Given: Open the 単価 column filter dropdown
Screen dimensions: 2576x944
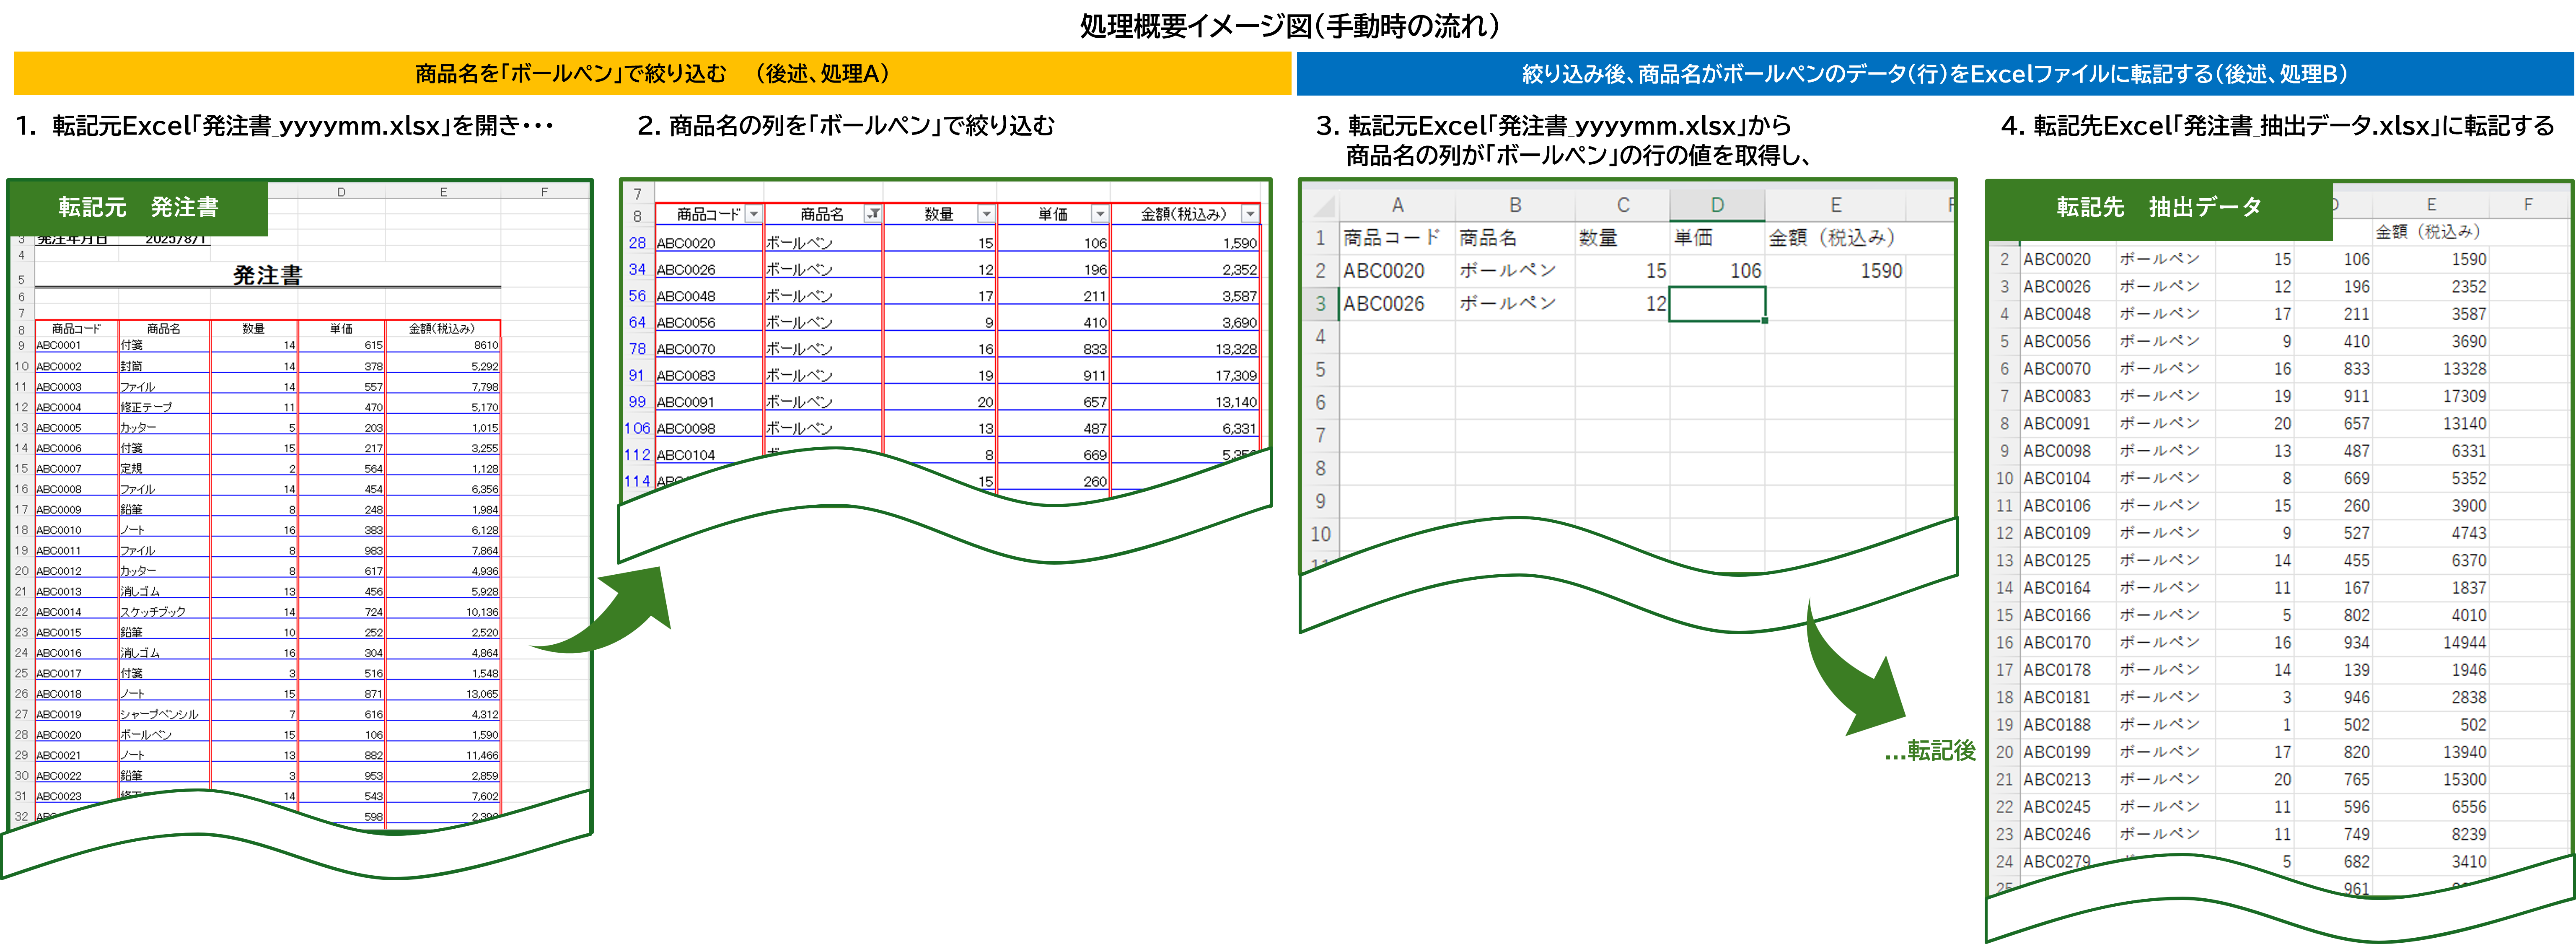Looking at the screenshot, I should click(x=1100, y=214).
